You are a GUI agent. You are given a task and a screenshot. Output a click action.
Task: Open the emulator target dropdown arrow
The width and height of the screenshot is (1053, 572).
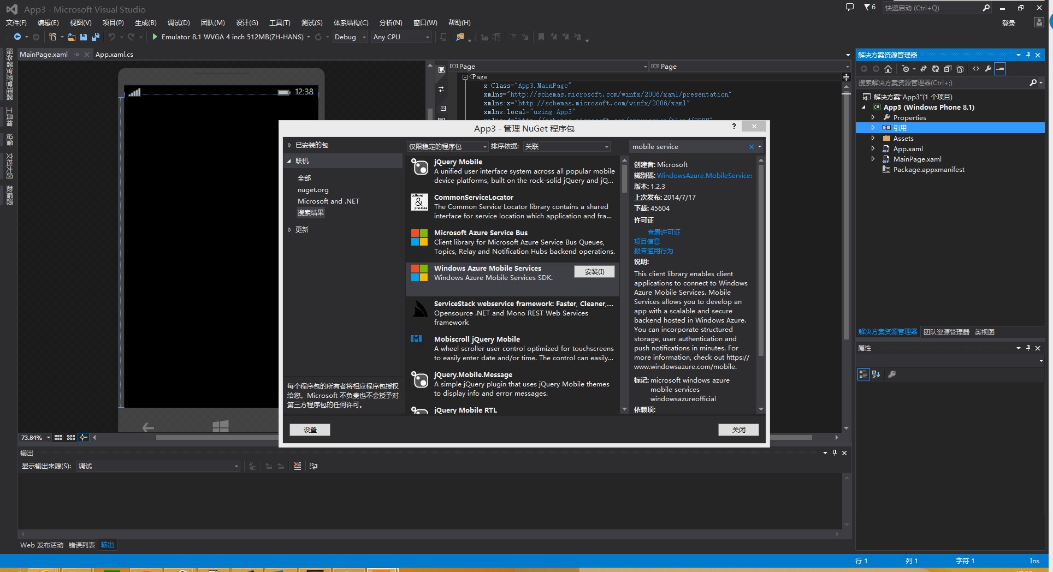pyautogui.click(x=309, y=37)
